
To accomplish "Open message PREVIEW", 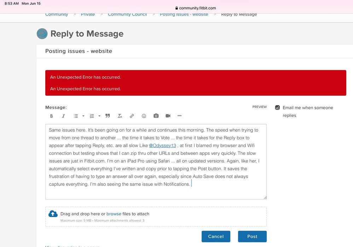I will (x=259, y=107).
